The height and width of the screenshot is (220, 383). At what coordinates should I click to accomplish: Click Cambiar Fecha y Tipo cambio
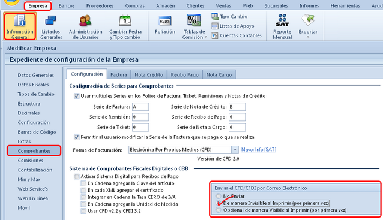tap(125, 27)
